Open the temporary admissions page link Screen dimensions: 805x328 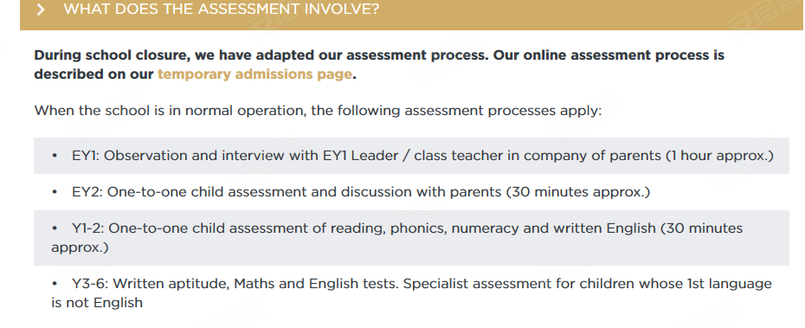click(x=254, y=74)
